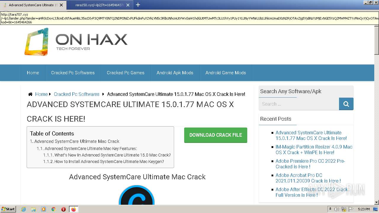Open the Home menu item
The height and width of the screenshot is (213, 379).
(33, 73)
